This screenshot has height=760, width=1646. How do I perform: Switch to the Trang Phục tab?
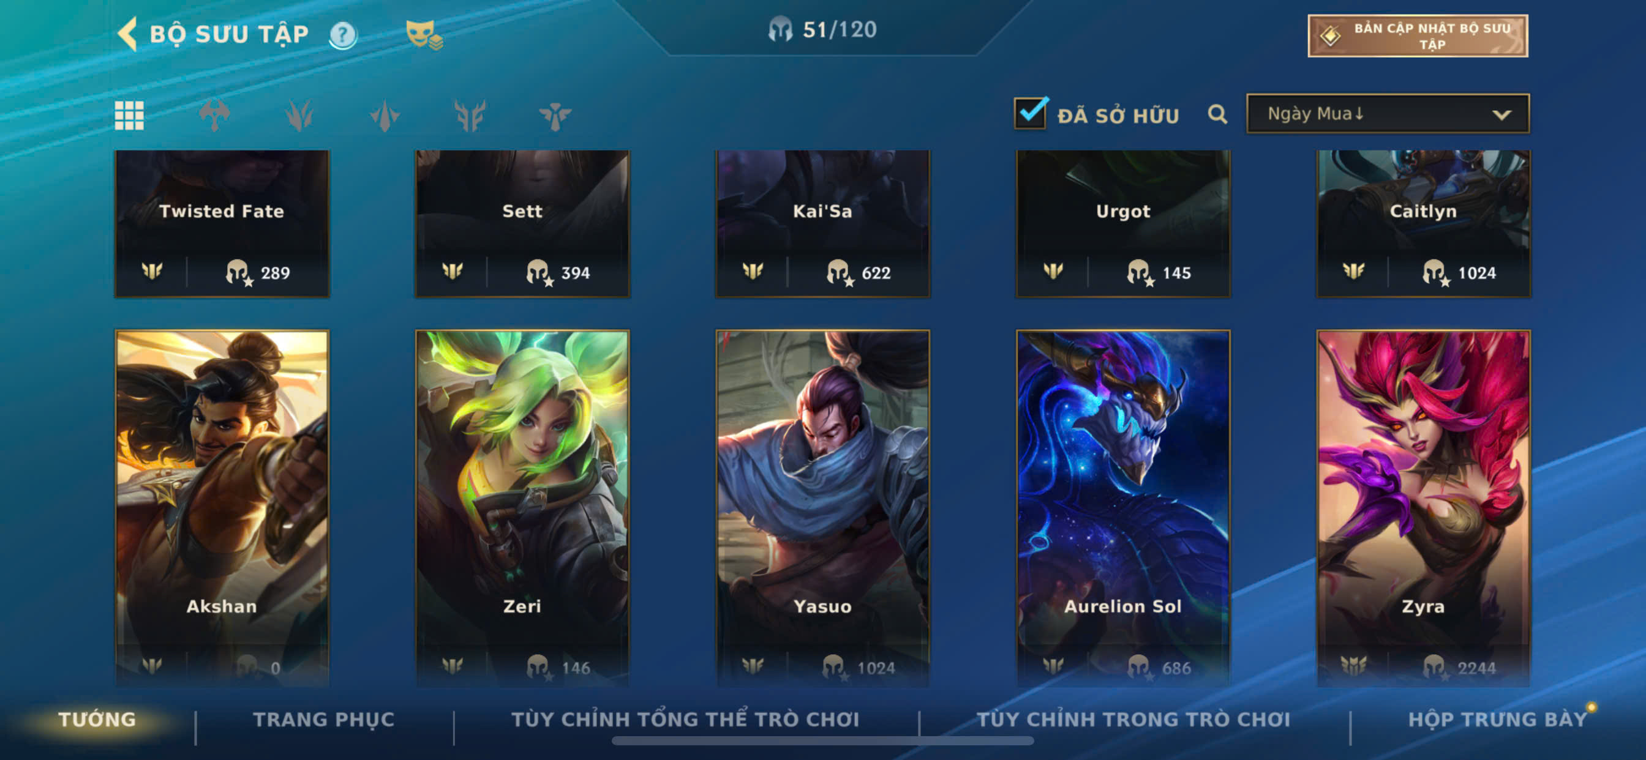323,719
